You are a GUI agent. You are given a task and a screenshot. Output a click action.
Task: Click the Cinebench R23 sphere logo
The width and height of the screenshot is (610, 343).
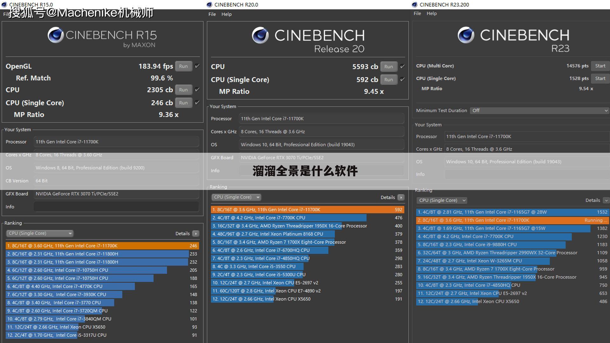[466, 35]
